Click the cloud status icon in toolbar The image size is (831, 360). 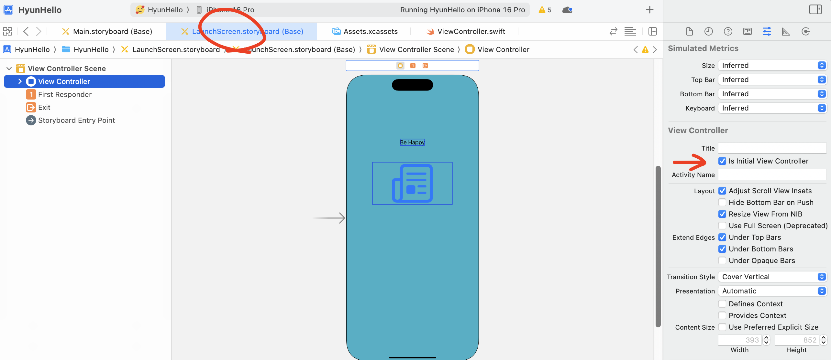(x=567, y=10)
